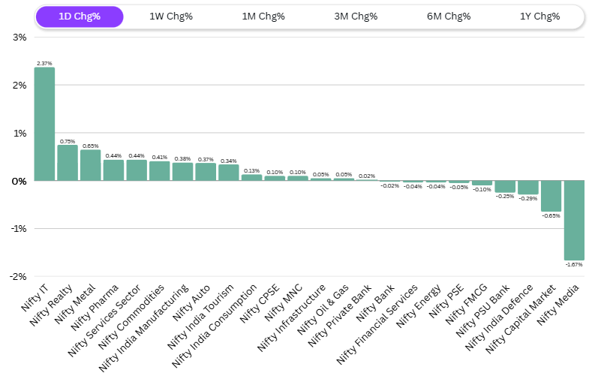Show the 1Y Chg% view
598x379 pixels.
(539, 17)
